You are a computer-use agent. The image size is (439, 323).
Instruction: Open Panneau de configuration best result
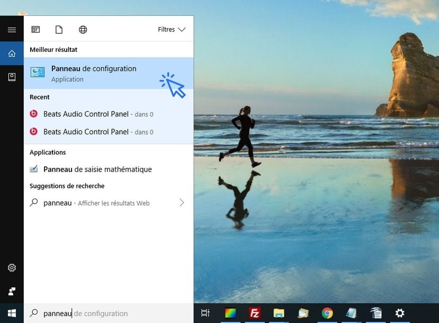(109, 73)
